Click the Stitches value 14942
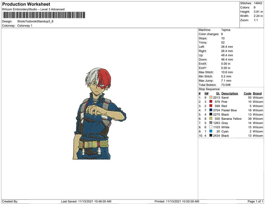The width and height of the screenshot is (265, 204). click(x=258, y=3)
